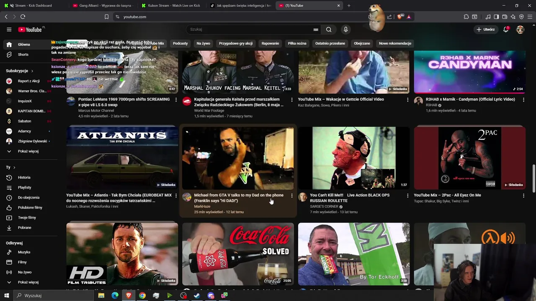Open Brave Shields lion icon

399,17
